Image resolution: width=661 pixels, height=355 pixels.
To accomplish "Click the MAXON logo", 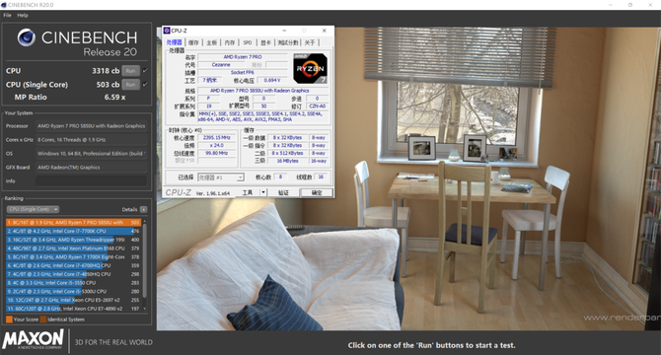I will coord(33,339).
